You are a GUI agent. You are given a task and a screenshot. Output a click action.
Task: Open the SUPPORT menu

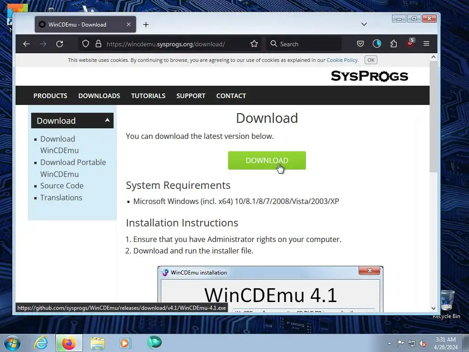tap(191, 96)
